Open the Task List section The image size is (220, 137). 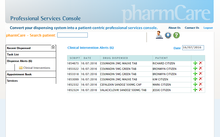coord(13,55)
